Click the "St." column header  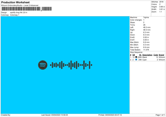[140, 55]
